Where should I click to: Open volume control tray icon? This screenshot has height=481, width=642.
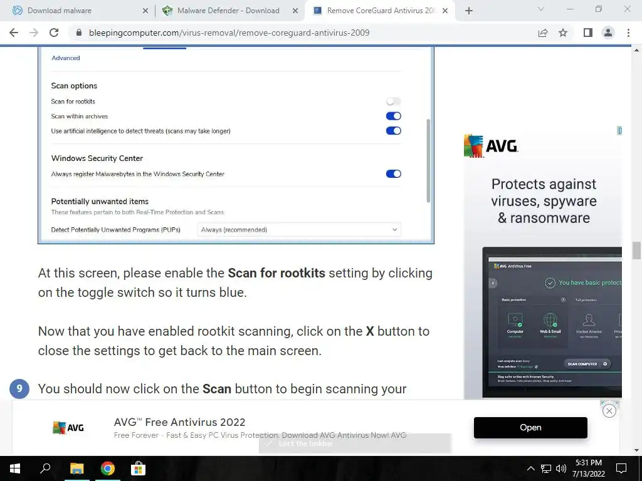click(x=560, y=468)
